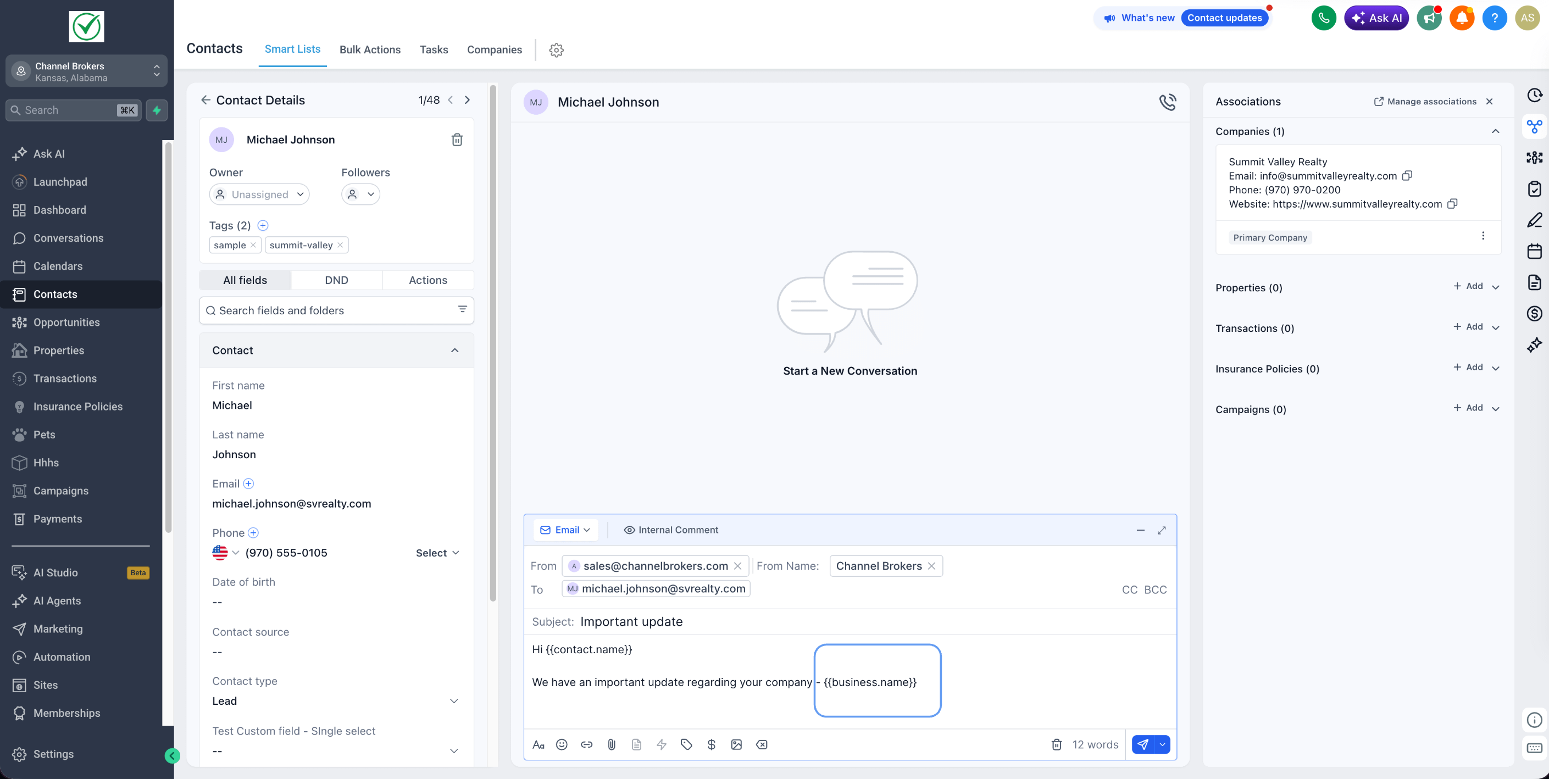
Task: Switch the Channel Brokers sub-account selector
Action: (87, 71)
